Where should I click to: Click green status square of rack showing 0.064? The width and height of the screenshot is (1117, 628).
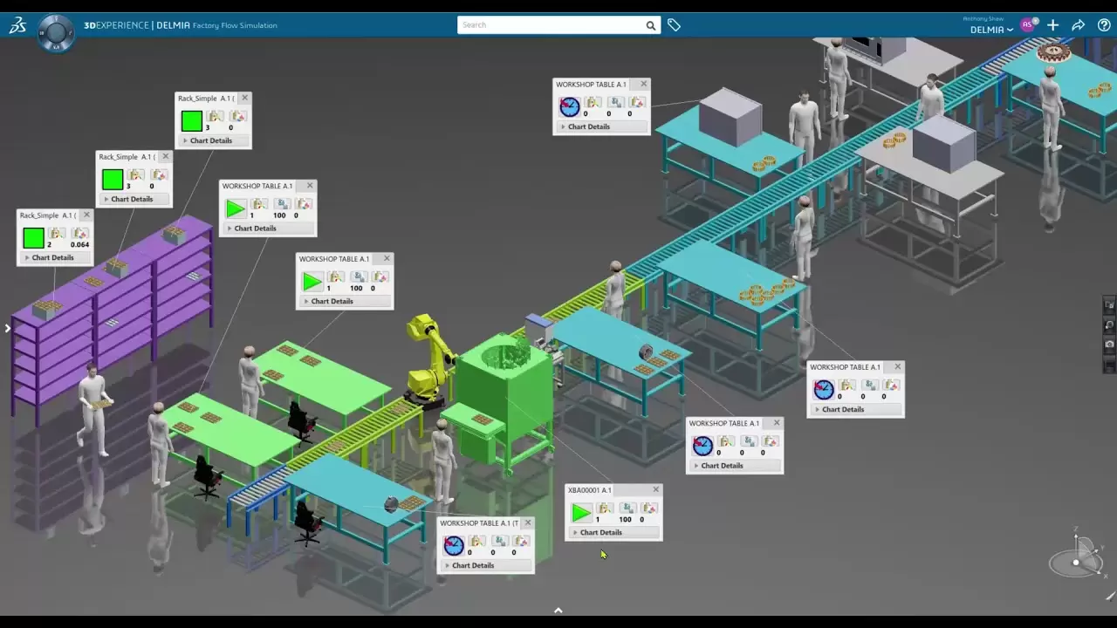pyautogui.click(x=33, y=238)
